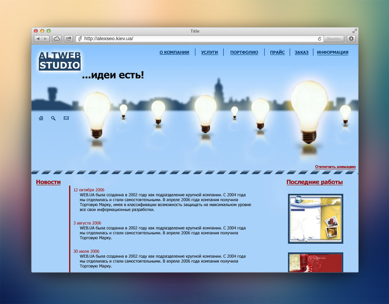This screenshot has height=304, width=389.
Task: Open the Новости heading link
Action: (48, 182)
